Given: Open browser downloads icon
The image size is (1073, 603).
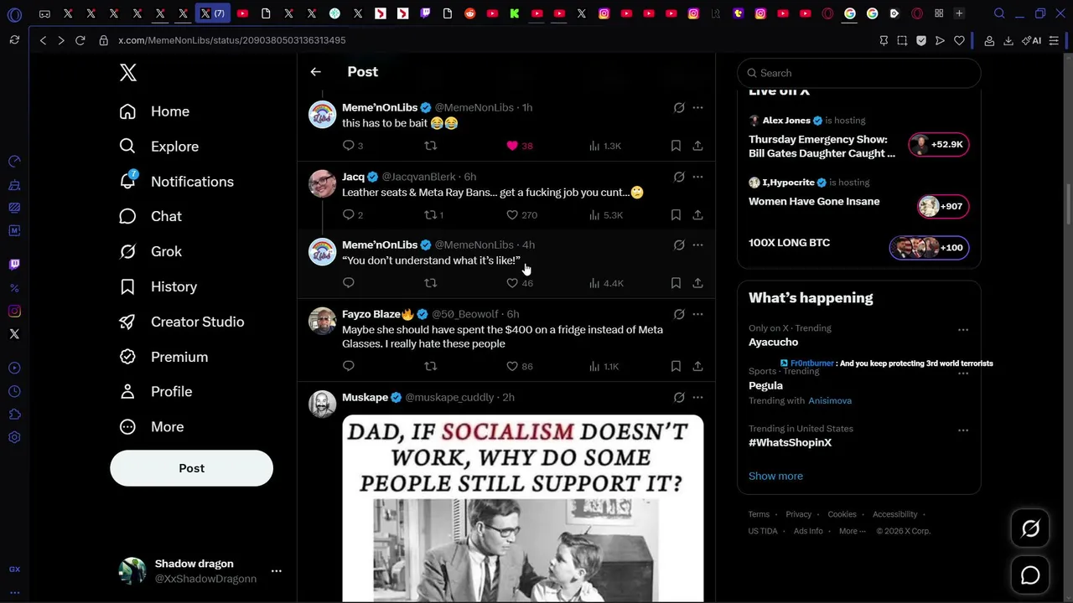Looking at the screenshot, I should (1008, 40).
